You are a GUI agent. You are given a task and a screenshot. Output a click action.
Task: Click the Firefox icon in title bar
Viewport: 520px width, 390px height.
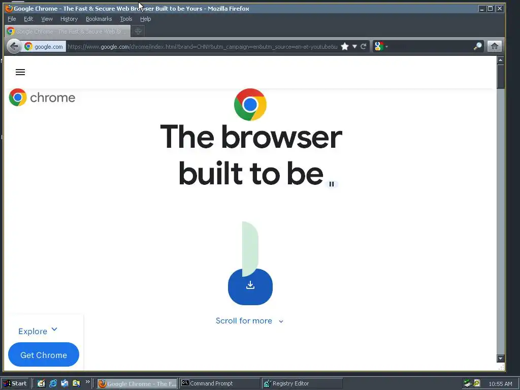pyautogui.click(x=9, y=8)
